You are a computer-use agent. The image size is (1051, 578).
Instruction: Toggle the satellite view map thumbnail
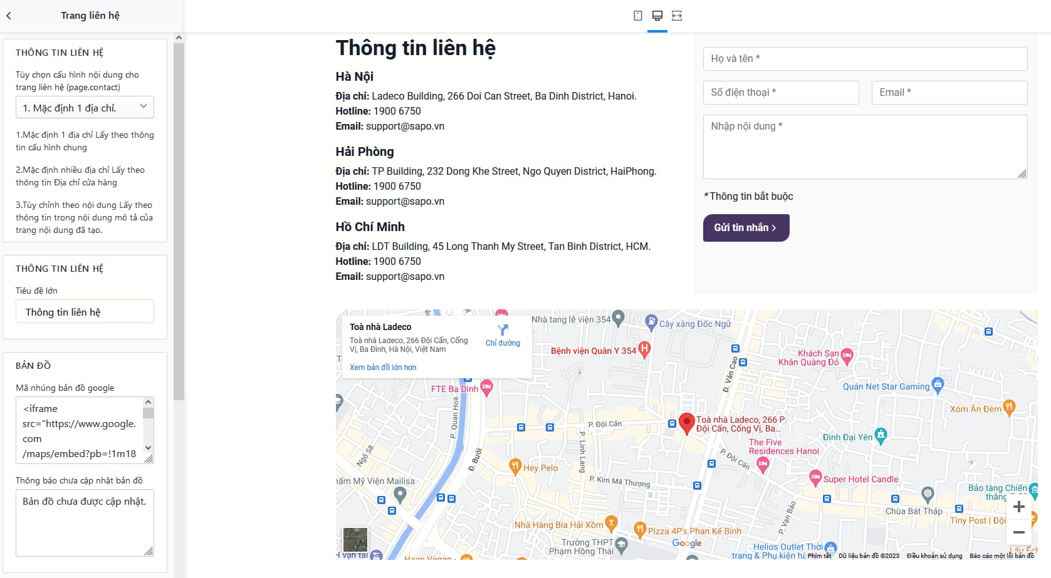(355, 539)
